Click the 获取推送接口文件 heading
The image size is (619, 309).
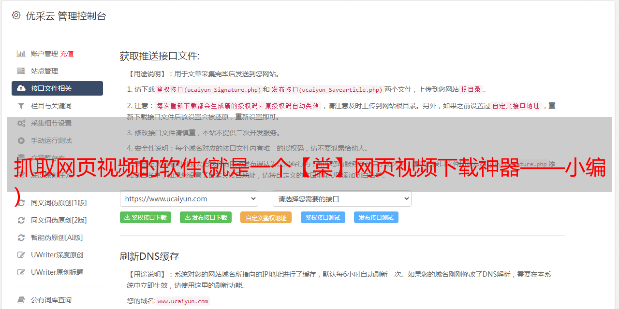[160, 56]
